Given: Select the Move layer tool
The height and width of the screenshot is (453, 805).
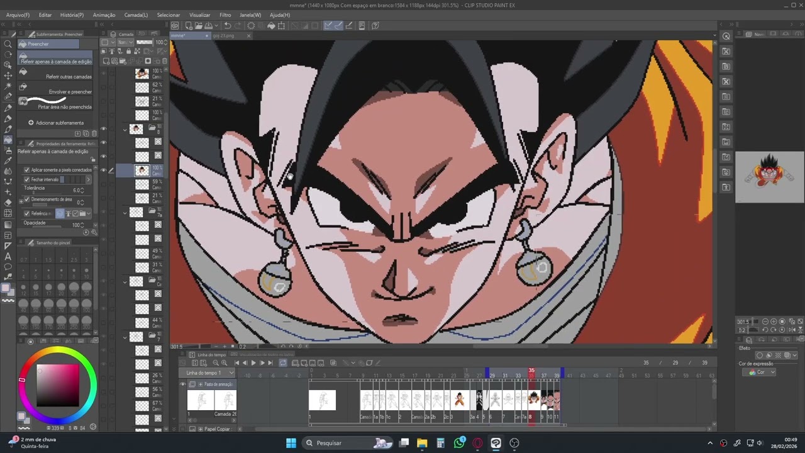Looking at the screenshot, I should (8, 75).
